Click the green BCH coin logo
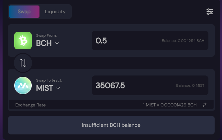Viewport: 222px width, 140px height. (x=23, y=41)
